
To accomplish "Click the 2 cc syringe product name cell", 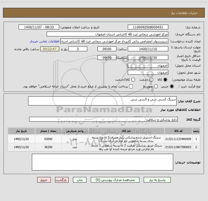I will tap(126, 147).
